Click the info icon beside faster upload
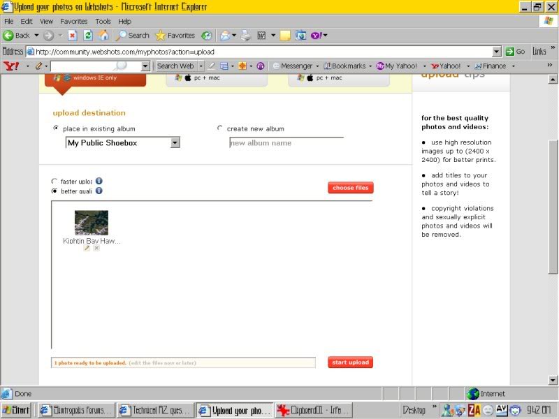The image size is (559, 419). pos(99,181)
